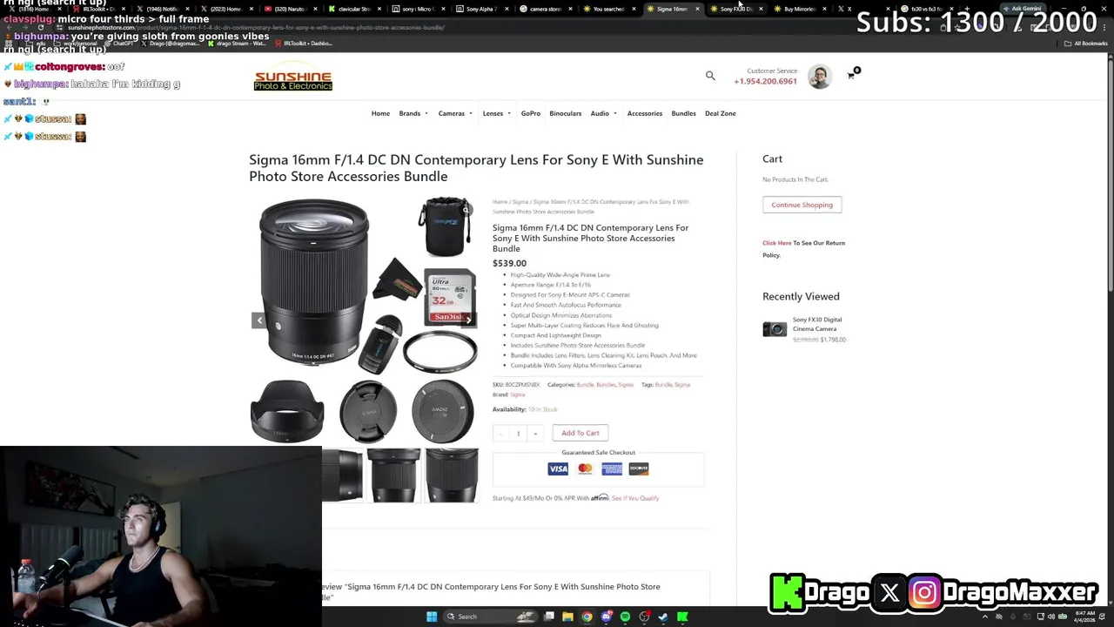
Task: Open the Bundles menu item
Action: pos(683,113)
